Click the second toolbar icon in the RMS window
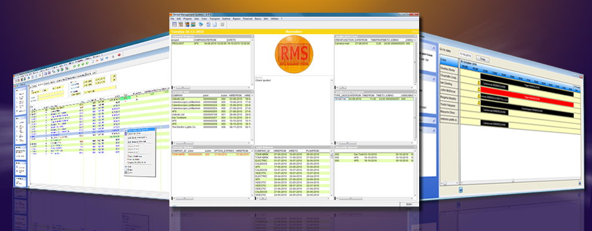This screenshot has height=231, width=592. (181, 24)
